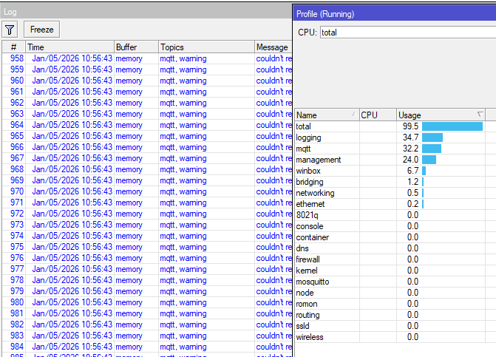Sort log by Buffer column header
Image resolution: width=496 pixels, height=357 pixels.
coord(136,47)
